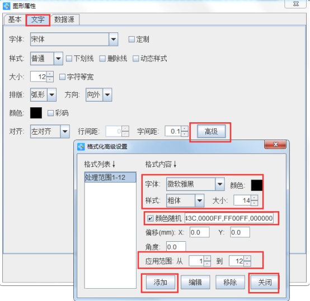Click the 到 12 field
The image size is (310, 301).
pyautogui.click(x=237, y=261)
